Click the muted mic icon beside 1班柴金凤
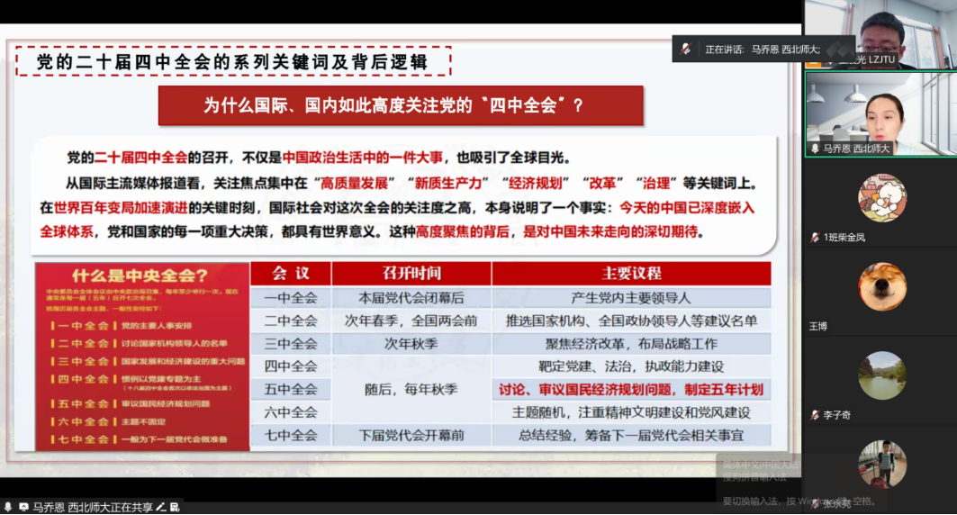Viewport: 957px width, 515px height. (815, 238)
